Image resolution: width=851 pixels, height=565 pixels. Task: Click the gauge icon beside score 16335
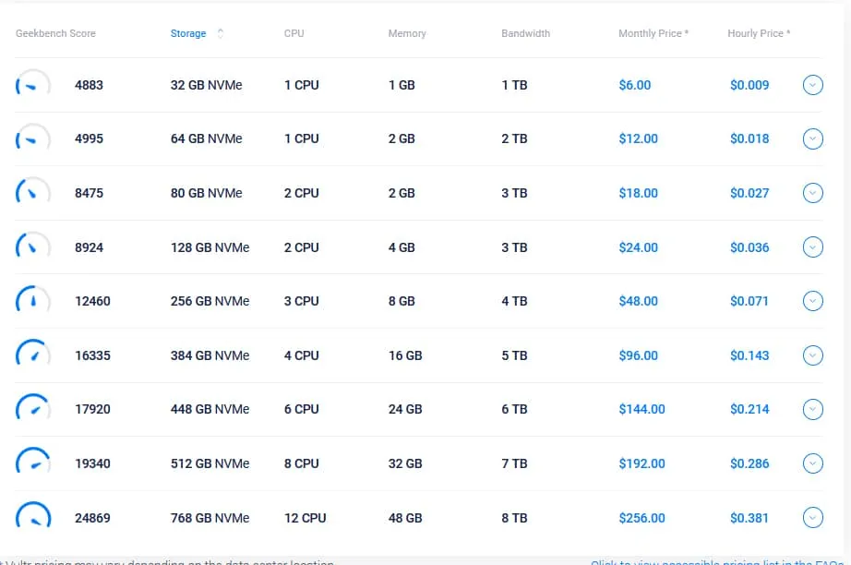33,355
